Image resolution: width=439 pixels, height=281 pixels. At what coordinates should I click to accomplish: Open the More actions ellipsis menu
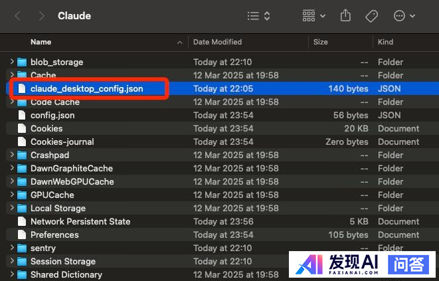404,15
